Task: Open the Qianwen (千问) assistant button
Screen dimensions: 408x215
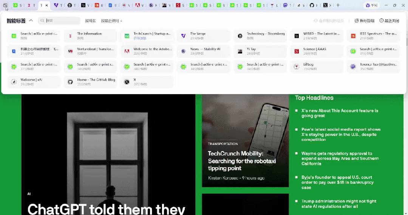Action: point(371,5)
